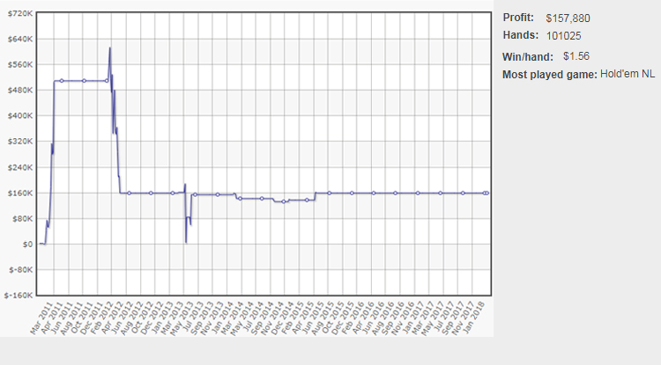Image resolution: width=661 pixels, height=365 pixels.
Task: Click the peak point of the profit line
Action: tap(109, 47)
